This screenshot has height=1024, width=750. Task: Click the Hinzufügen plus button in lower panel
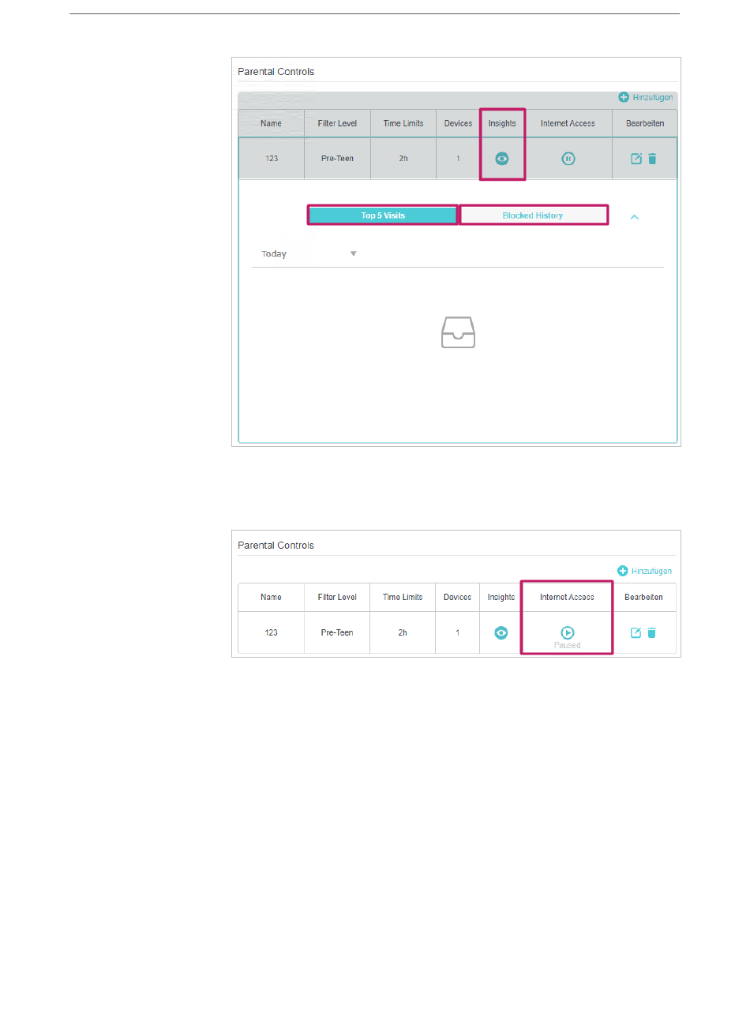click(x=623, y=571)
